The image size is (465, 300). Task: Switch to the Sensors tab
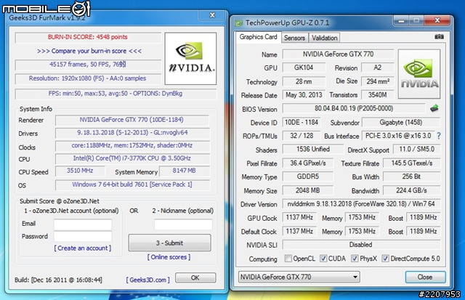tap(294, 38)
